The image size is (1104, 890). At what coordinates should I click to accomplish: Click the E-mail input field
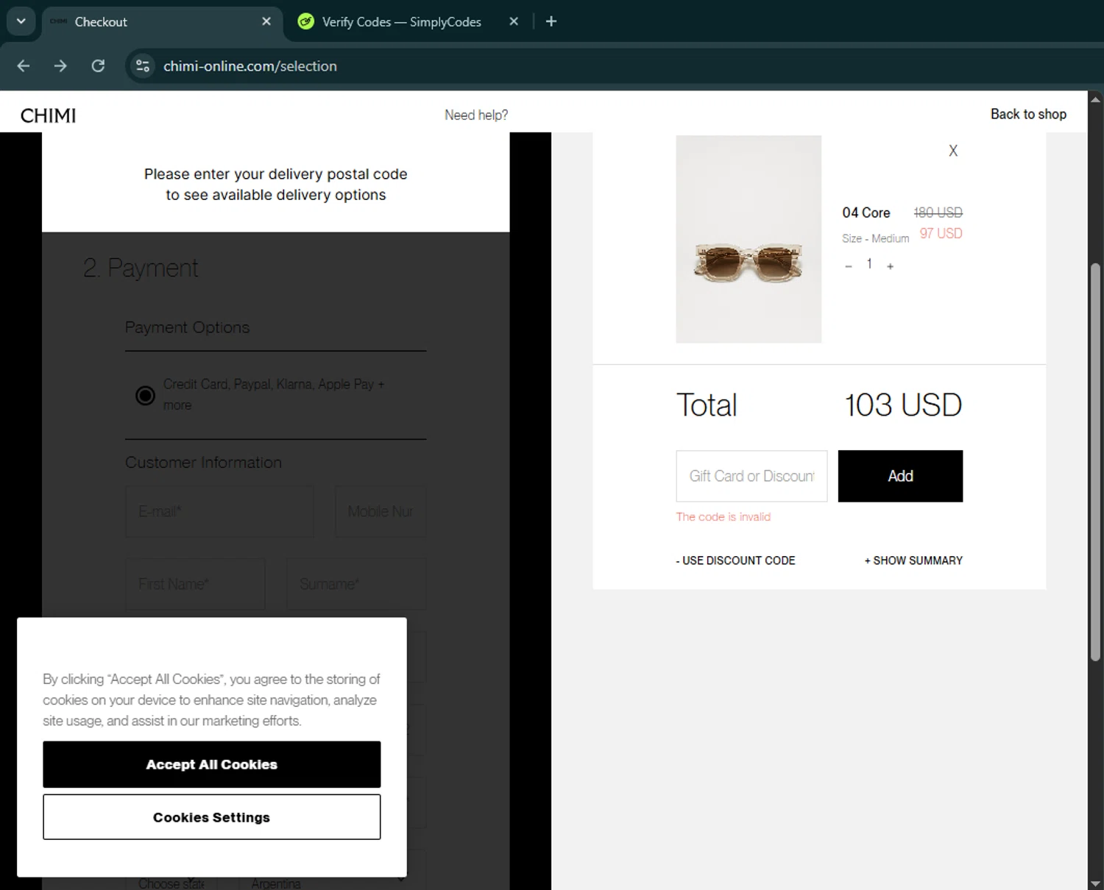point(219,511)
